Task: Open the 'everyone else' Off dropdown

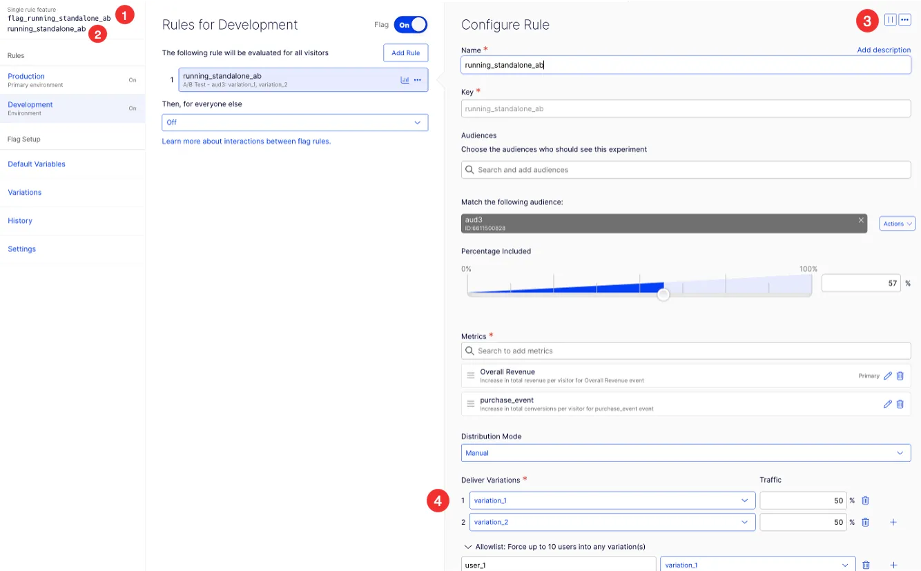Action: pyautogui.click(x=295, y=122)
